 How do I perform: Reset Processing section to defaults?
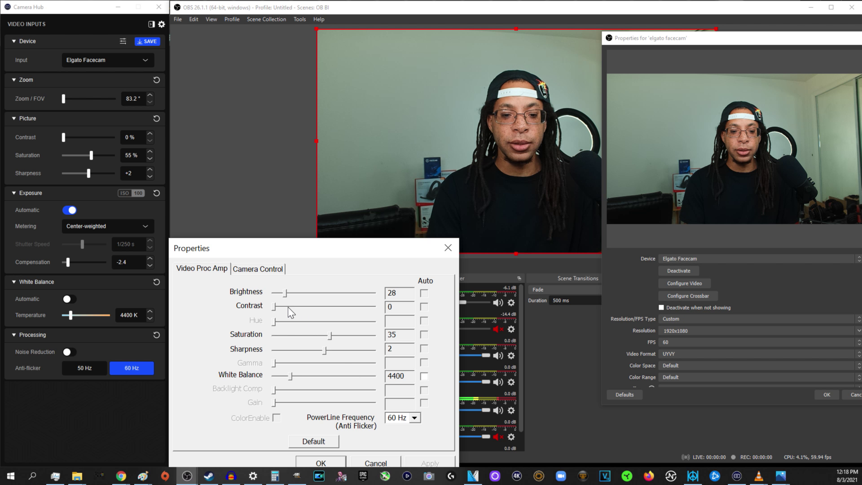pos(156,335)
